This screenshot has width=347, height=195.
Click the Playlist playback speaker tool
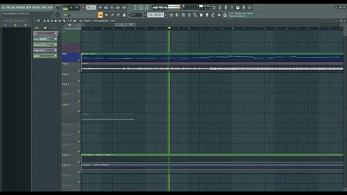75,21
